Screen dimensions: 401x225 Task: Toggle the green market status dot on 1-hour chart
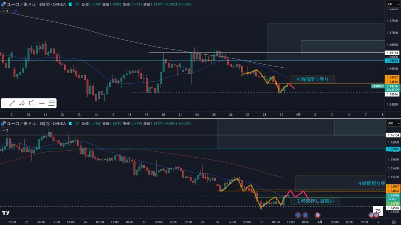(77, 123)
